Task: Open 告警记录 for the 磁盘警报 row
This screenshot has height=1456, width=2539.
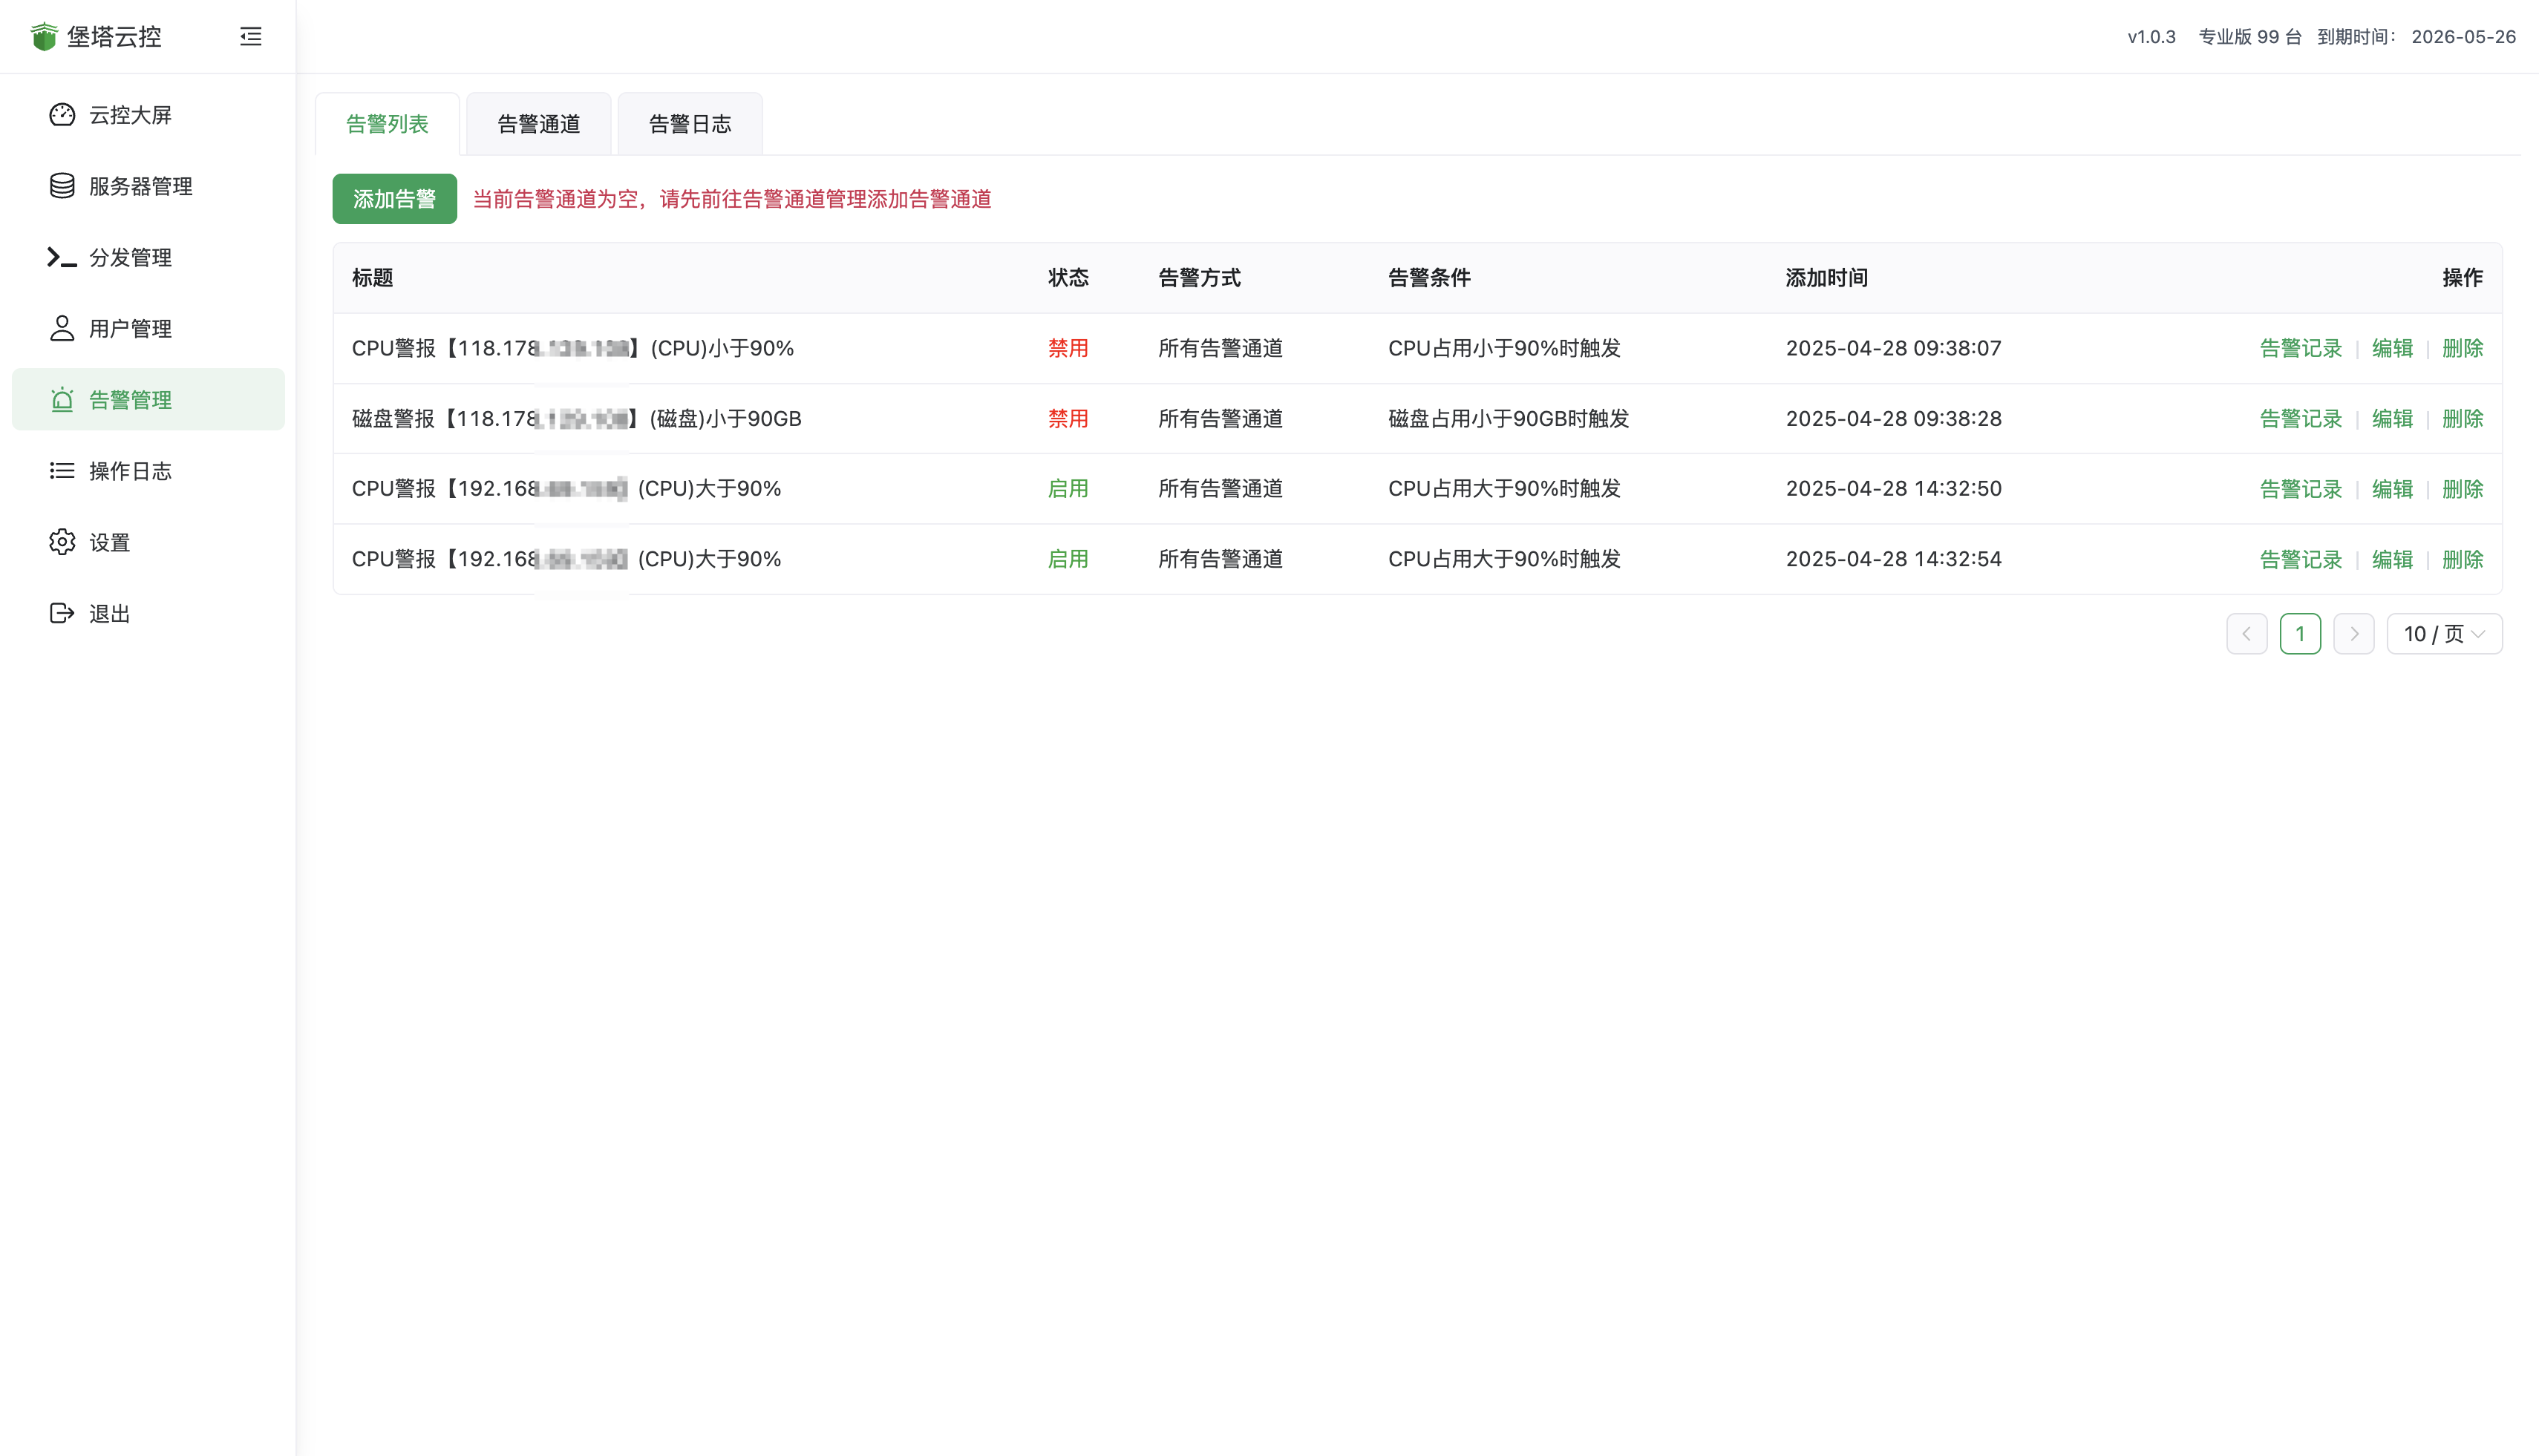Action: point(2300,419)
